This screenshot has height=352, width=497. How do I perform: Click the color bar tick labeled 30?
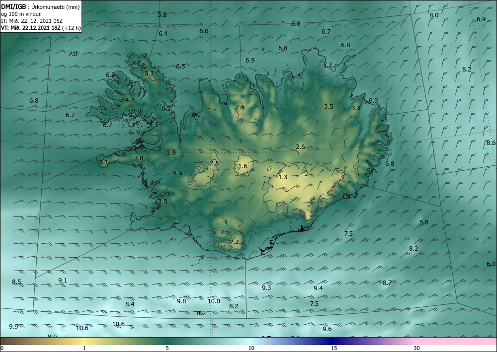[417, 349]
